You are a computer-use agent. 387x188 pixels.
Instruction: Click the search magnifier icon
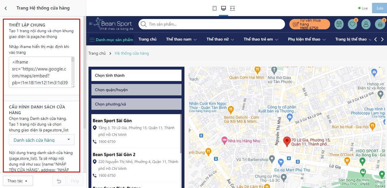[143, 24]
